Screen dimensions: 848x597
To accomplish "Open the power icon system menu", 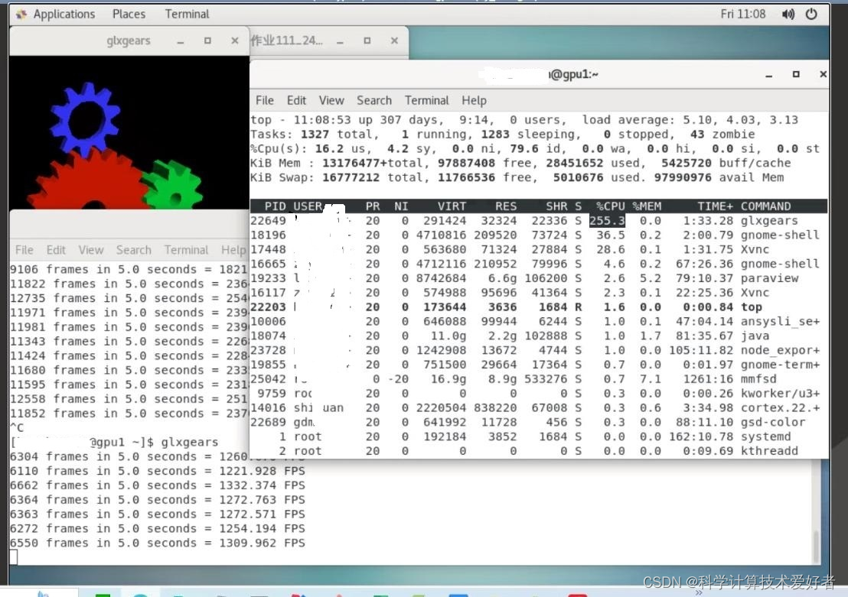I will (811, 15).
